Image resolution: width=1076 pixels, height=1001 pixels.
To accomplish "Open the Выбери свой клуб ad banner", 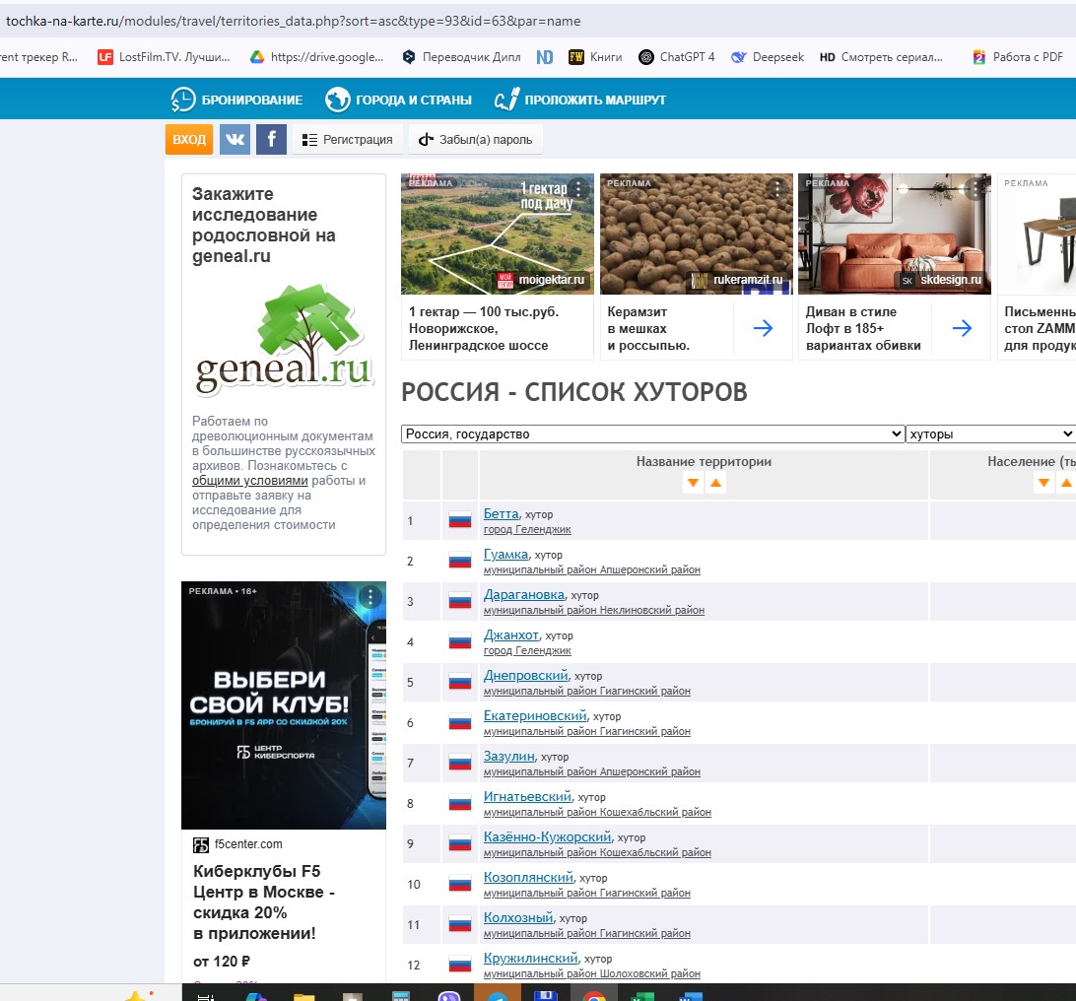I will pos(284,705).
